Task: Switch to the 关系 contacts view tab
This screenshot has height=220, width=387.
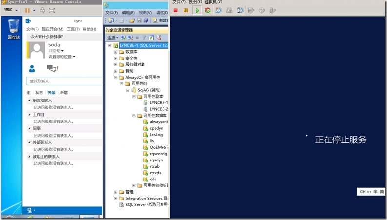Action: (x=51, y=93)
